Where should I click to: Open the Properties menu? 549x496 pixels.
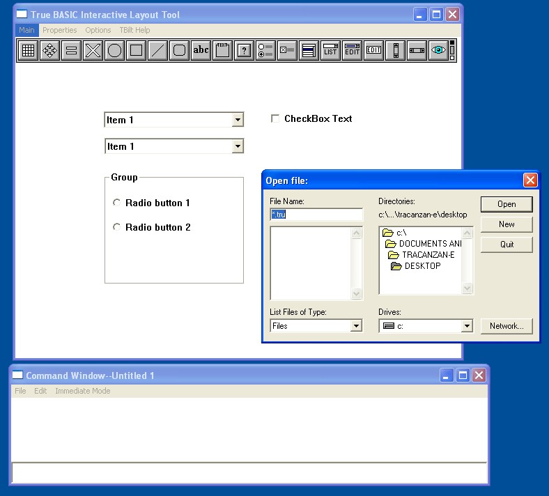[59, 30]
